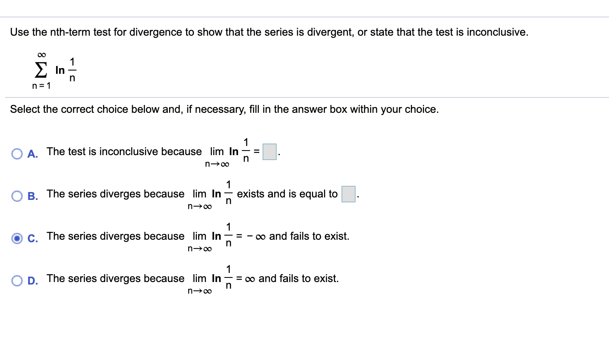Viewport: 609px width, 360px height.
Task: Click the answer box in choice B
Action: [349, 194]
